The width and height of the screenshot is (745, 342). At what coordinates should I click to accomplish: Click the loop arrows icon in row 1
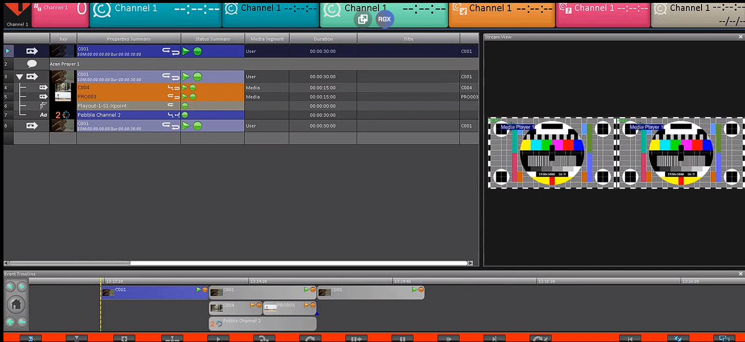tap(171, 51)
